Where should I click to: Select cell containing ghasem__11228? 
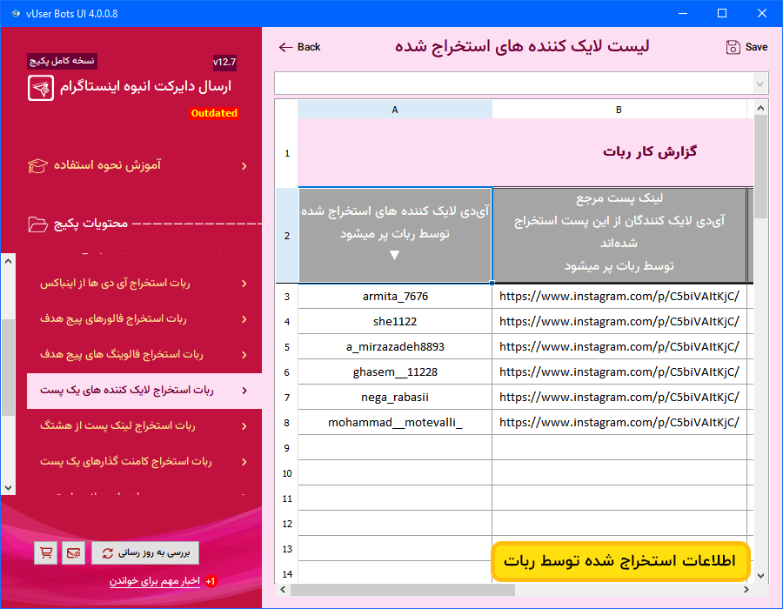coord(395,372)
